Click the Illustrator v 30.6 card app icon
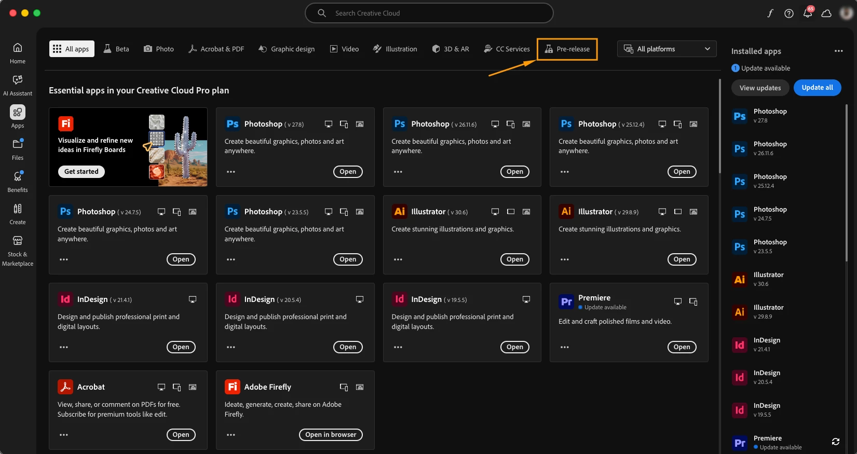 click(x=399, y=211)
